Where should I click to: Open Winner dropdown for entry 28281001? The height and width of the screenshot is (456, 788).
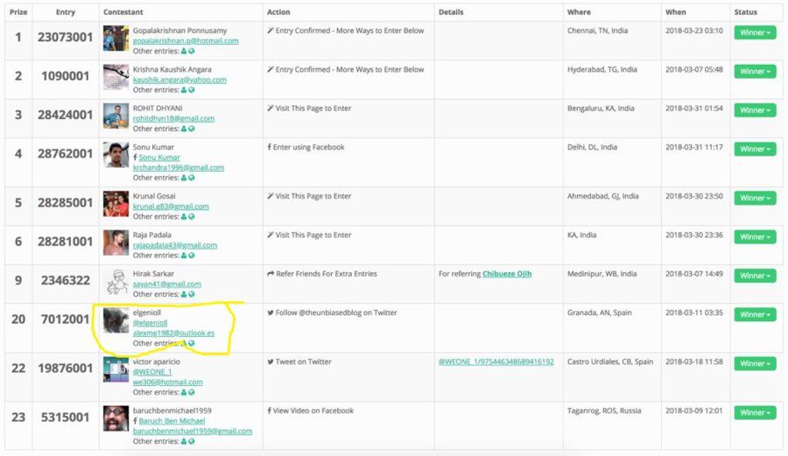tap(755, 236)
